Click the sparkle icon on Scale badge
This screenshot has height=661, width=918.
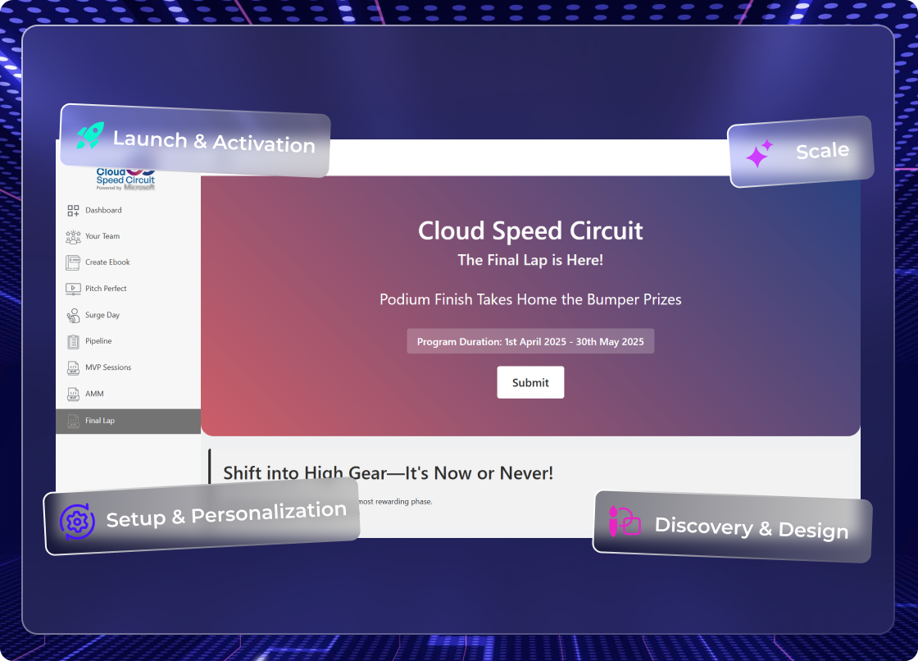click(x=759, y=154)
